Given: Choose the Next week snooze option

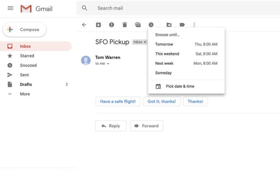Looking at the screenshot, I should [186, 63].
